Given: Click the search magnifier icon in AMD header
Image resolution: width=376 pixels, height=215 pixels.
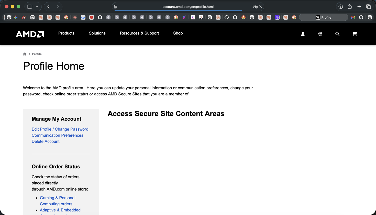Looking at the screenshot, I should point(337,34).
